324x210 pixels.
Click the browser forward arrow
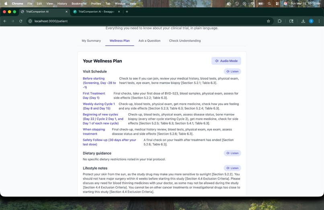tap(13, 21)
